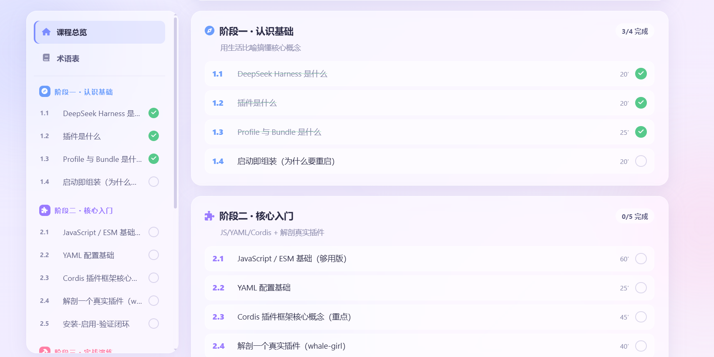Screen dimensions: 714x357
Task: Open the 课程总览 sidebar item
Action: [x=100, y=32]
